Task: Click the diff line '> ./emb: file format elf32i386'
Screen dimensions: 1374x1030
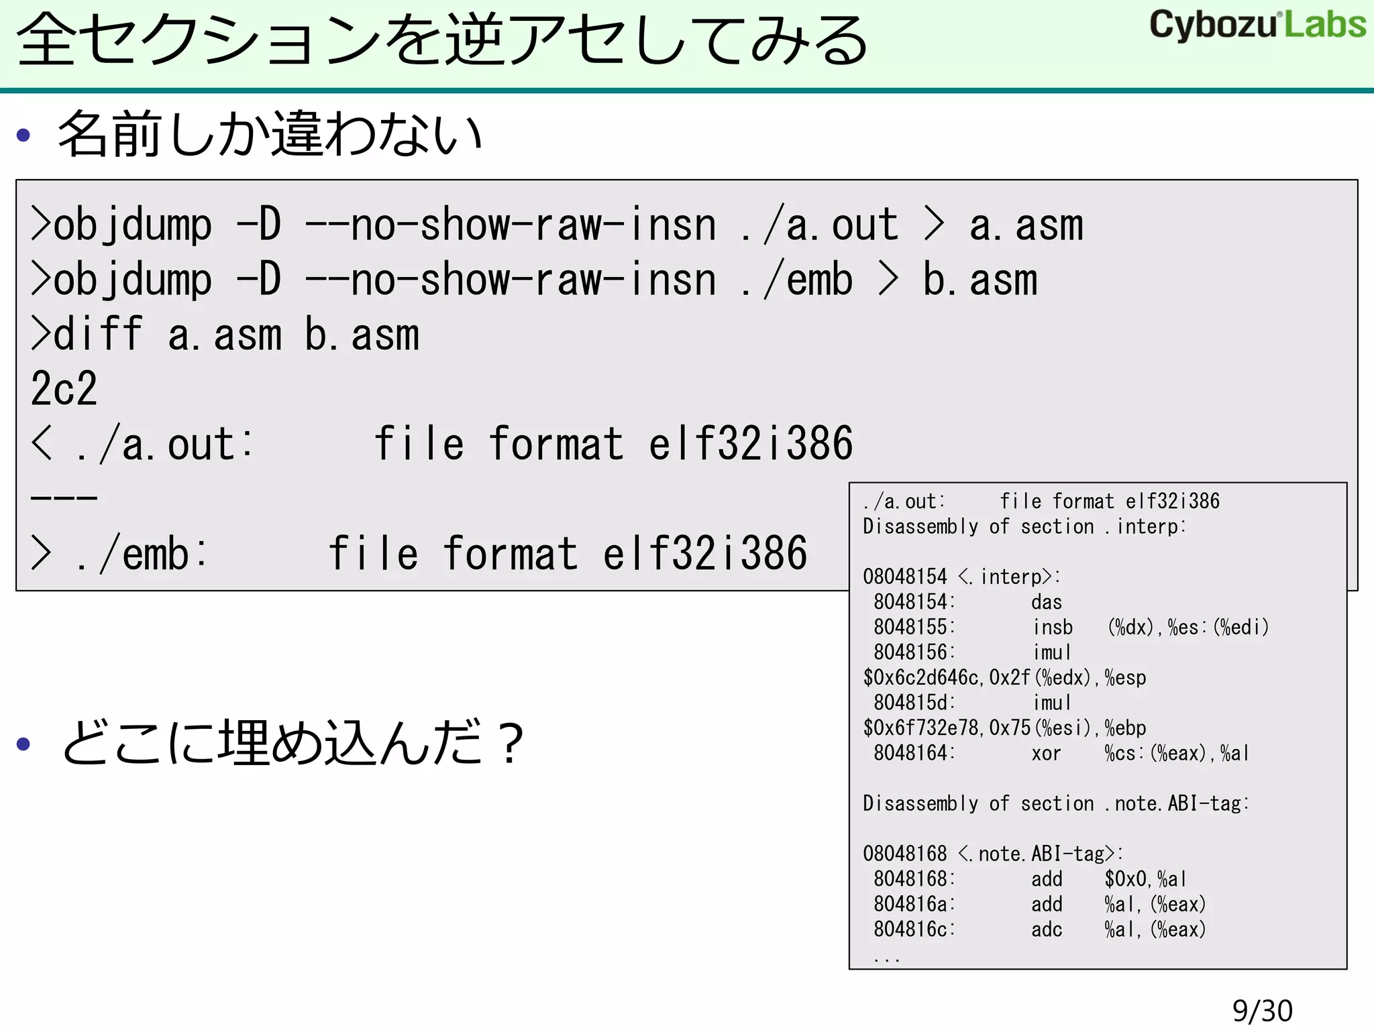Action: [x=419, y=554]
